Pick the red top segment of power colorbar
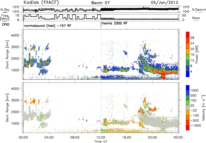Image resolution: width=206 pixels, height=143 pixels. 188,35
